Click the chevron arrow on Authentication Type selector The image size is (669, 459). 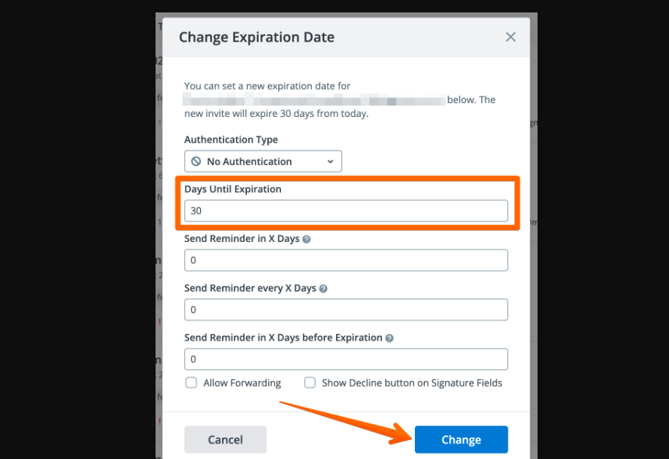tap(330, 161)
